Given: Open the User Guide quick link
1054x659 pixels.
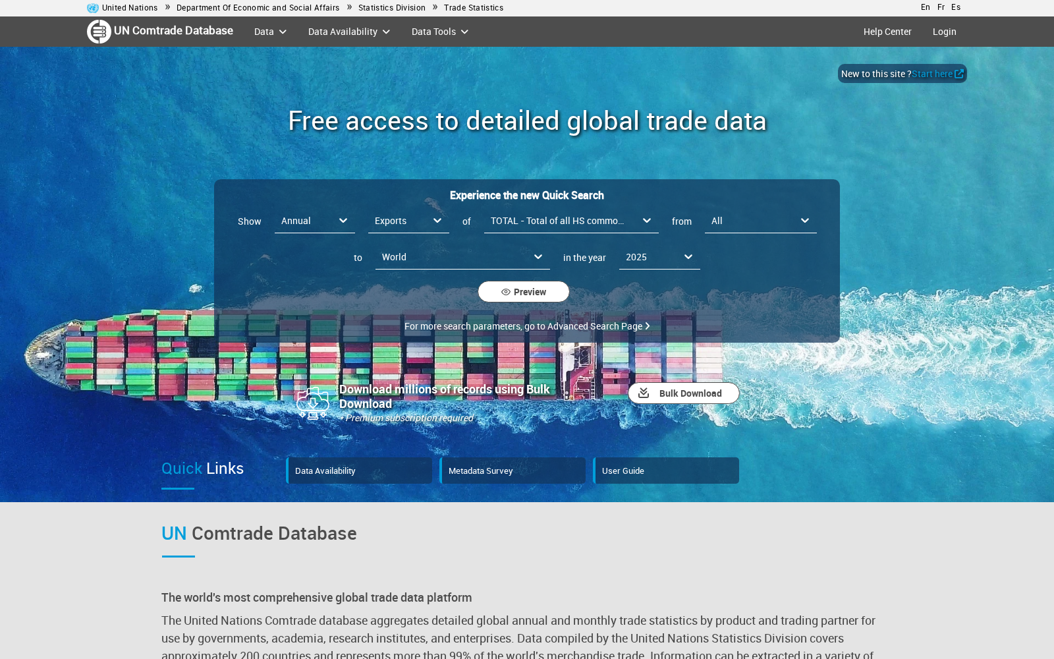Looking at the screenshot, I should (667, 471).
